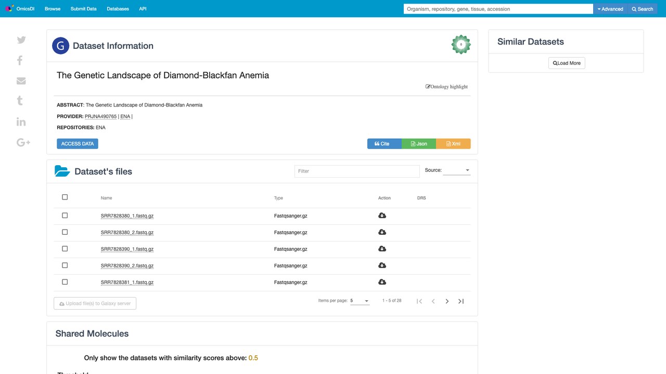This screenshot has width=666, height=374.
Task: Download SRR7828380_2.fastq.gz via cloud icon
Action: (x=382, y=232)
